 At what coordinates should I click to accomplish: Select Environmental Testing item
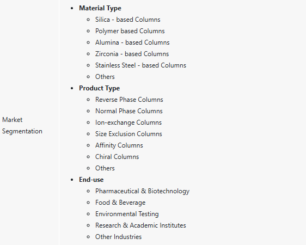[x=127, y=214]
